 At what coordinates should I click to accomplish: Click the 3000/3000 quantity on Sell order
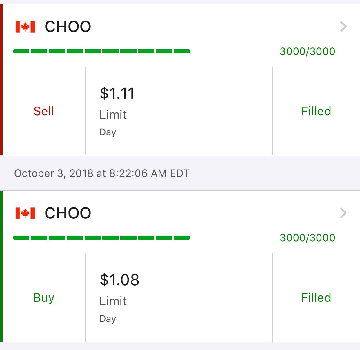tap(307, 51)
